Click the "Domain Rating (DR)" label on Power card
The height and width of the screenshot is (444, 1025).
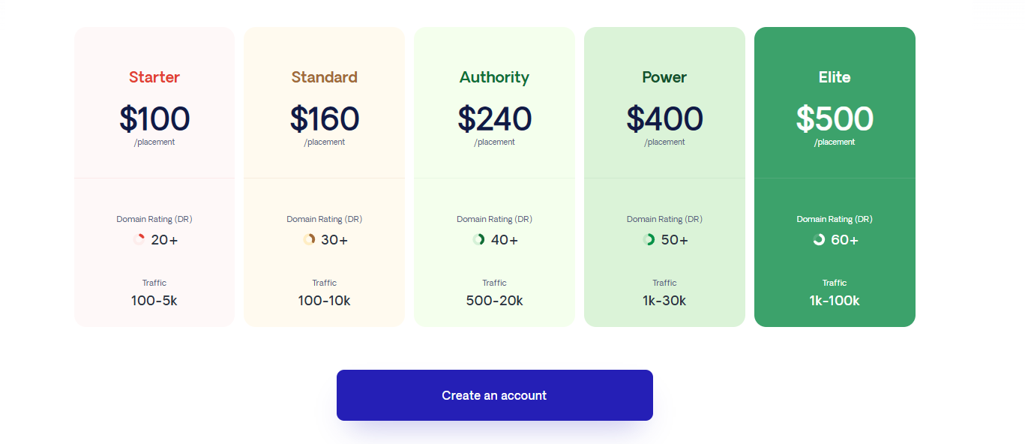[664, 219]
